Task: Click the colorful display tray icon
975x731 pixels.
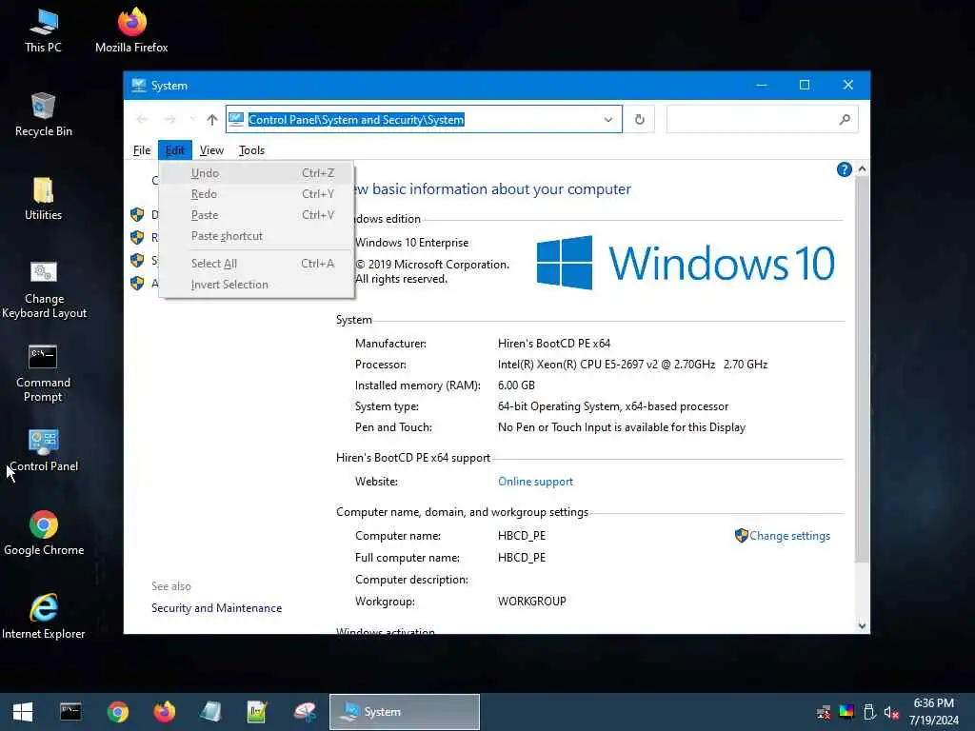Action: pyautogui.click(x=846, y=712)
